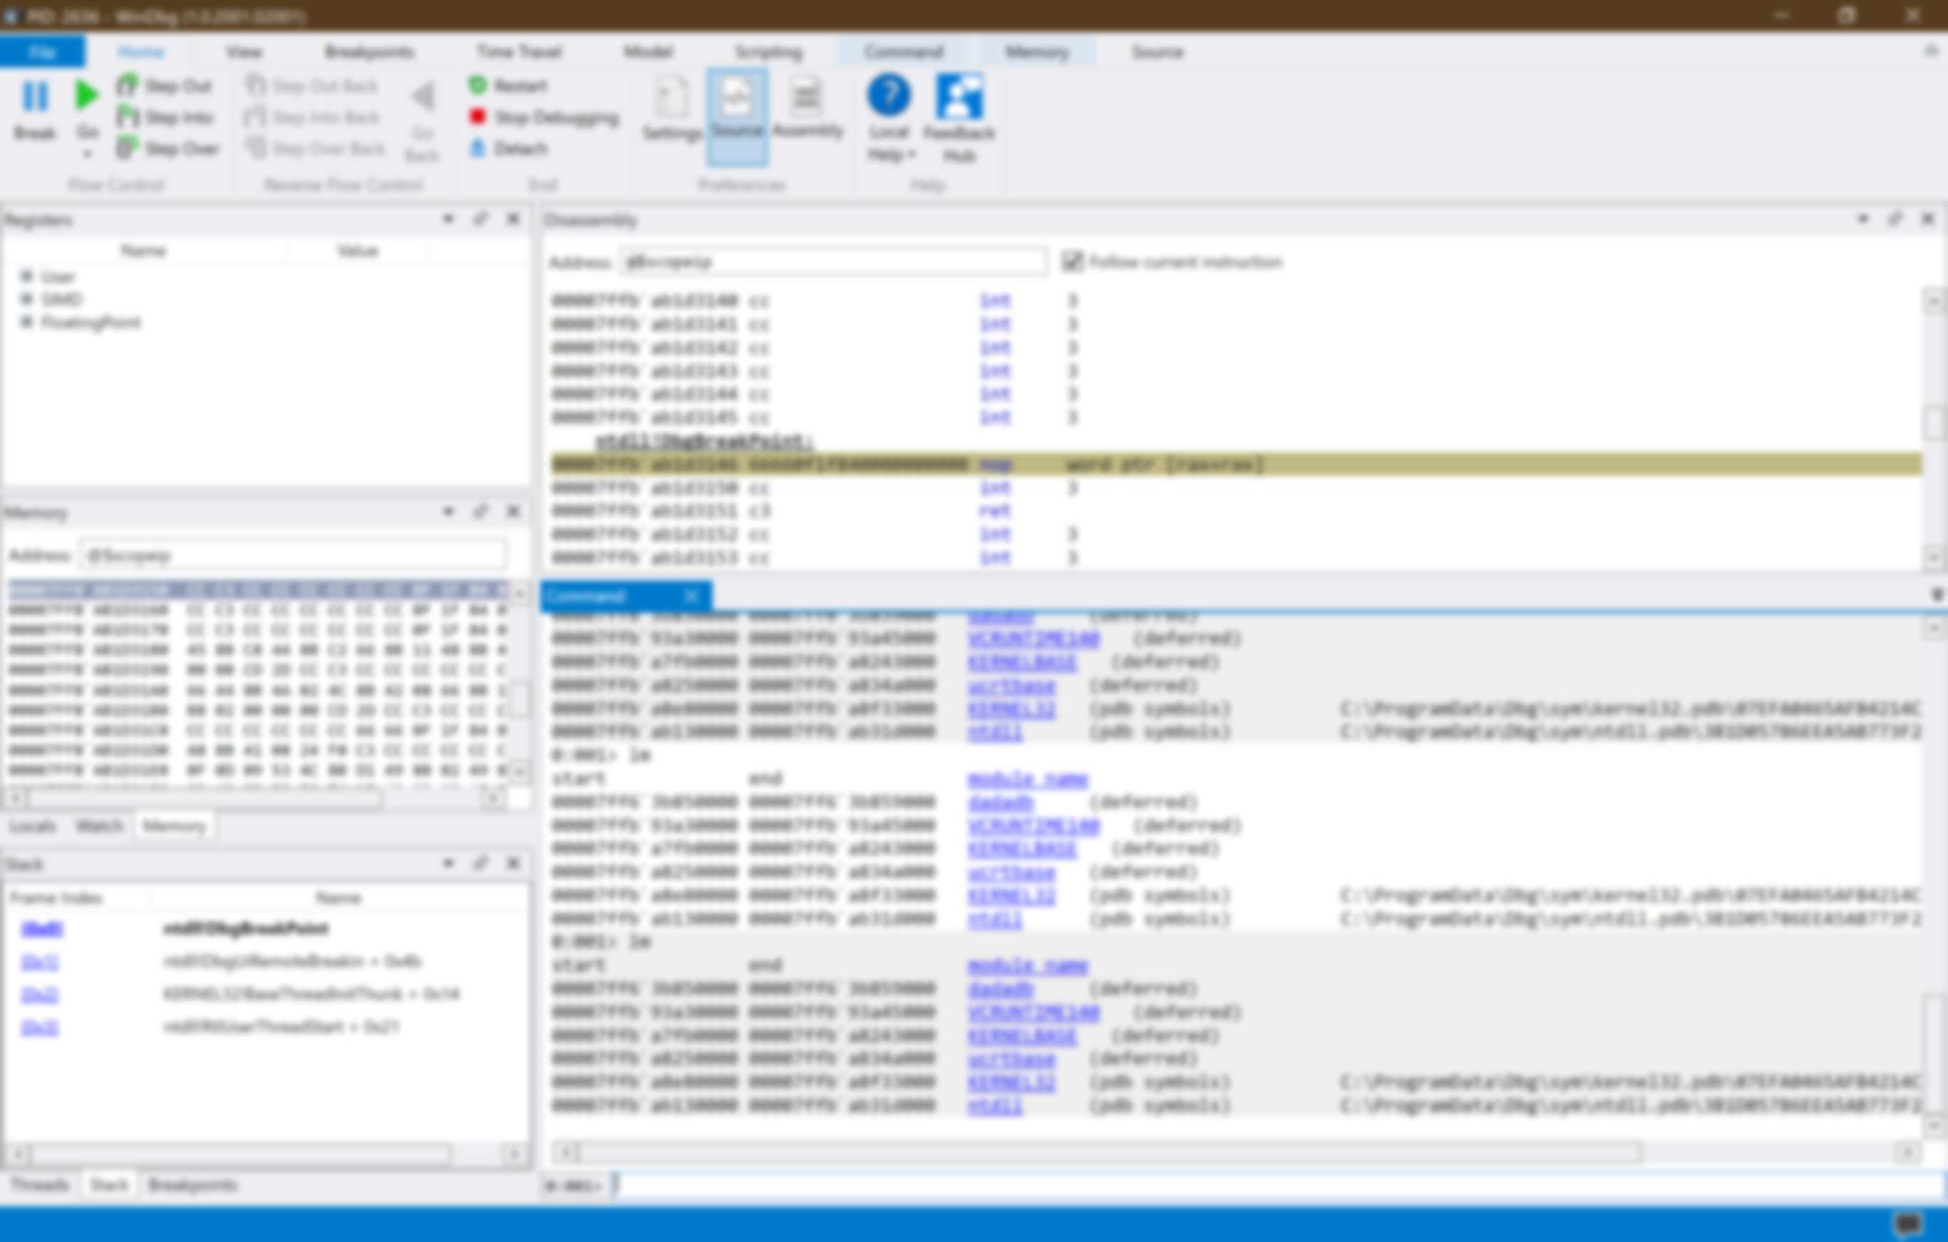This screenshot has height=1242, width=1948.
Task: Open the Registers panel options dropdown
Action: pos(448,219)
